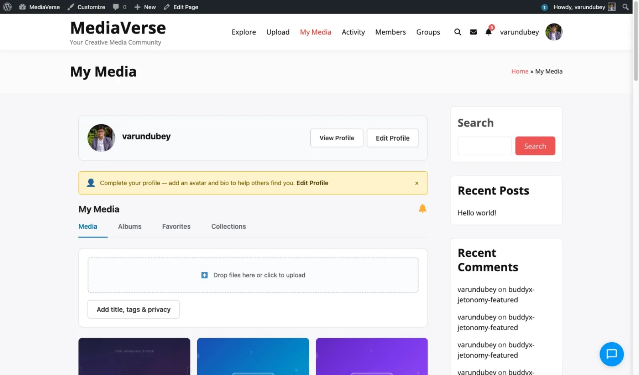Viewport: 639px width, 375px height.
Task: Click the View Profile button
Action: pyautogui.click(x=337, y=138)
